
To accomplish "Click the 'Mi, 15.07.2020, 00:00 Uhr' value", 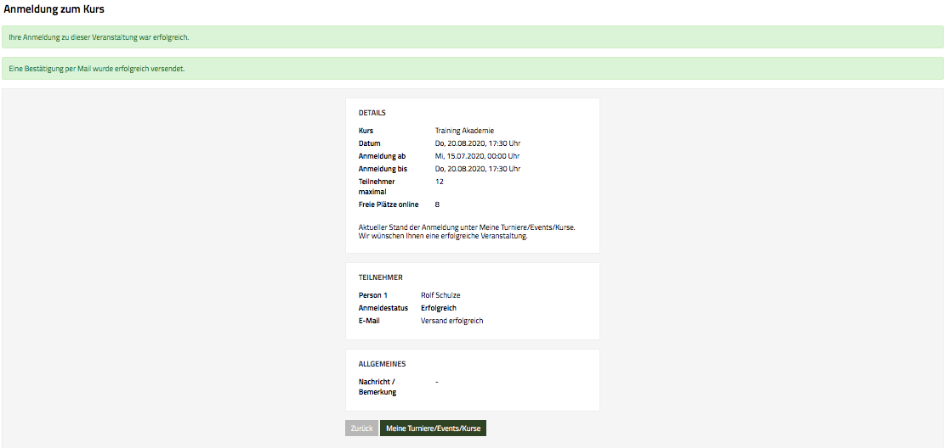I will [478, 156].
